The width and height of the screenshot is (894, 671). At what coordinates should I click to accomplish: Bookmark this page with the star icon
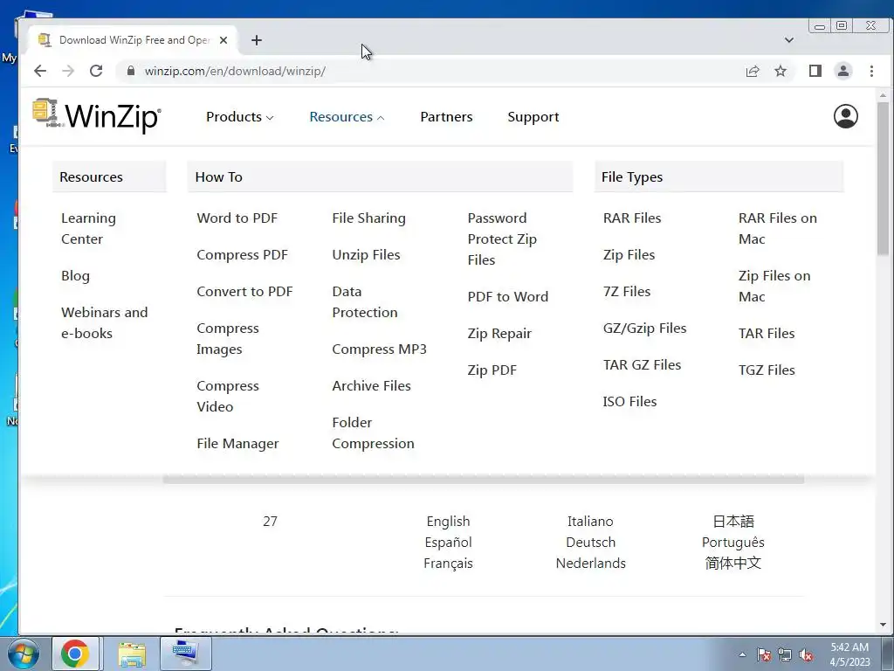(x=781, y=71)
